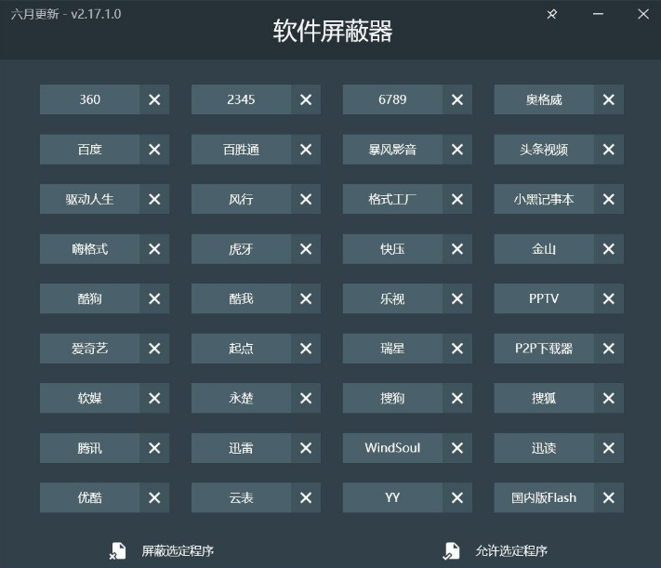Click the X icon next to 嗨格式
Image resolution: width=661 pixels, height=568 pixels.
(x=154, y=249)
